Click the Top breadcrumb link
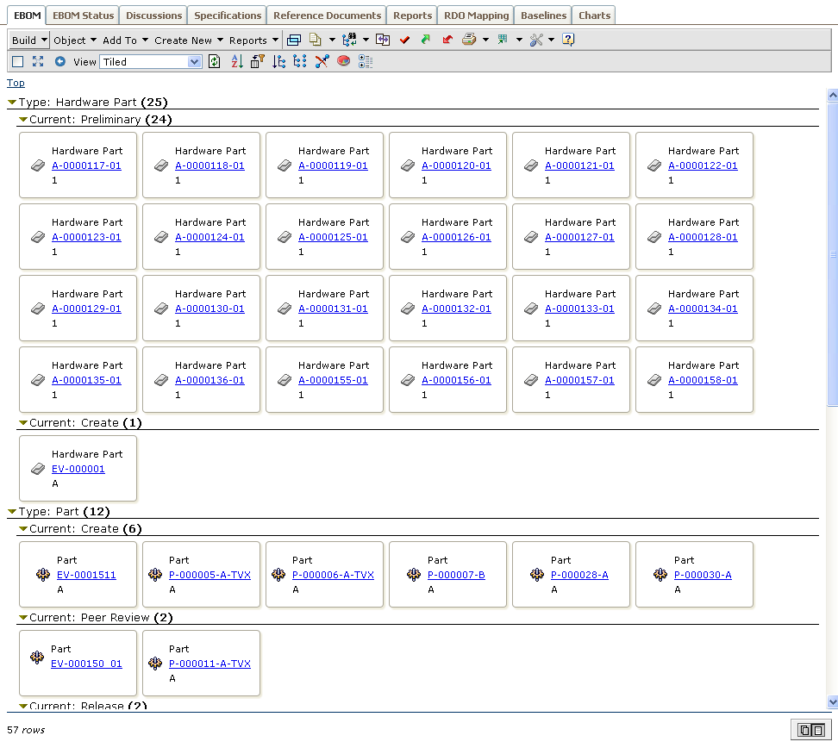838x748 pixels. [16, 83]
